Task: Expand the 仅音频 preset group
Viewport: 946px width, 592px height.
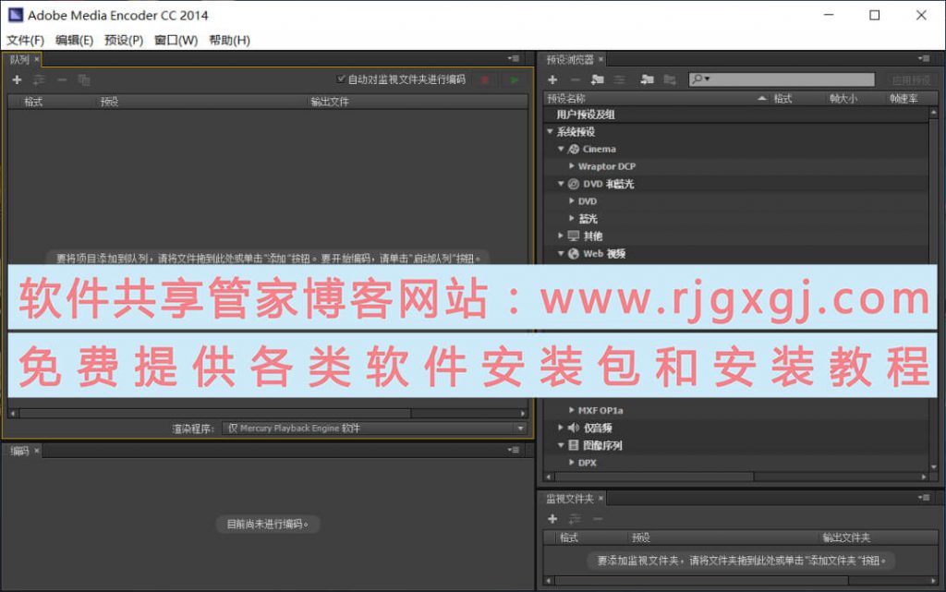Action: pos(561,428)
